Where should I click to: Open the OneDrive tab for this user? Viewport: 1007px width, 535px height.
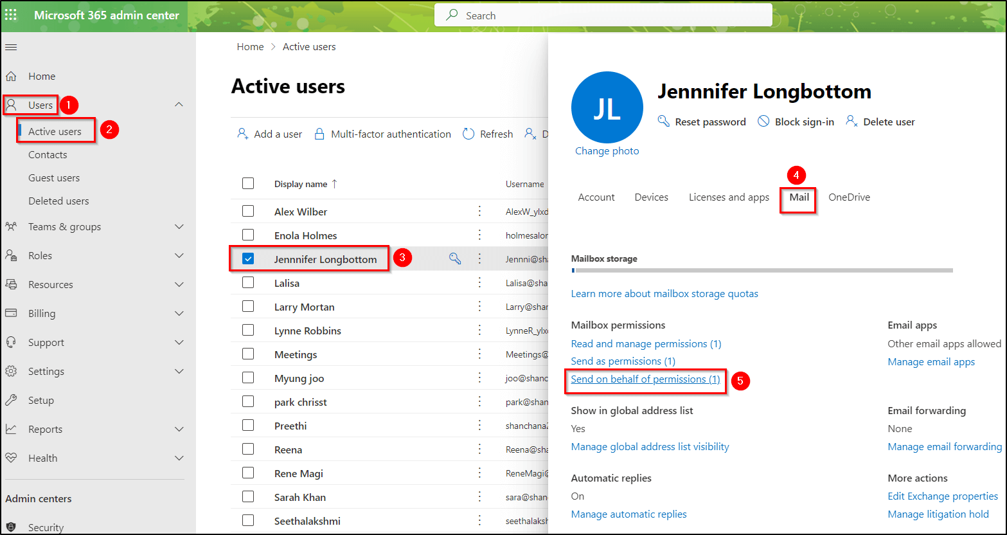pyautogui.click(x=848, y=197)
